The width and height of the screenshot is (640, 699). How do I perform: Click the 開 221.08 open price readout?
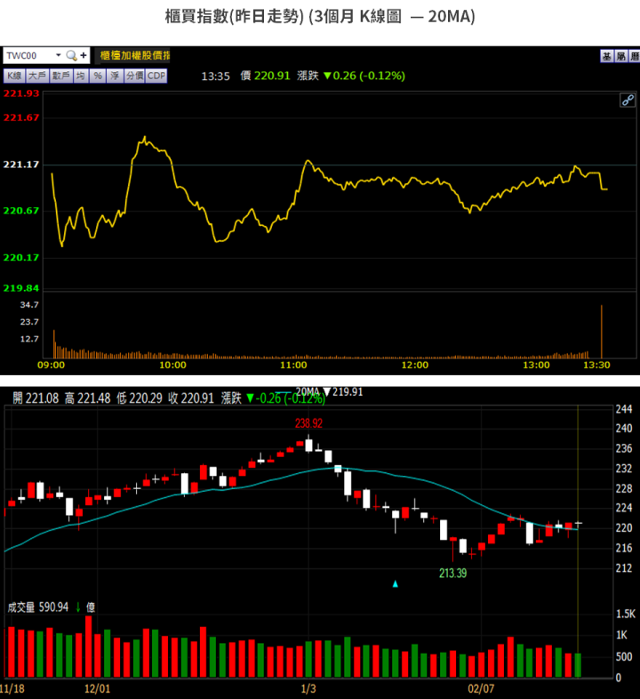click(x=36, y=398)
